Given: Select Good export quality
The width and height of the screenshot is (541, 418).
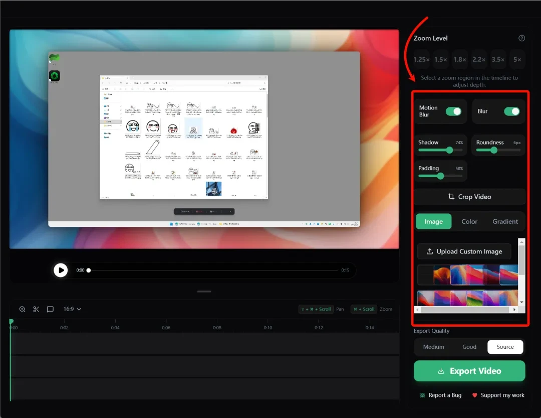Looking at the screenshot, I should click(469, 347).
